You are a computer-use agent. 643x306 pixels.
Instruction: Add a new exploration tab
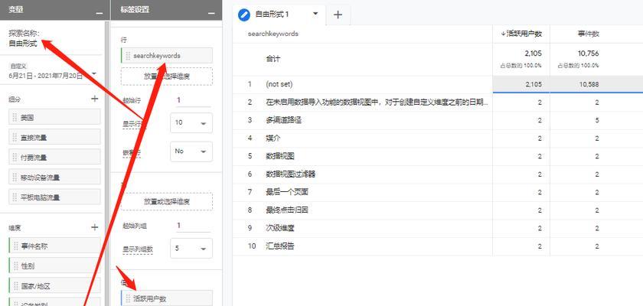(338, 15)
